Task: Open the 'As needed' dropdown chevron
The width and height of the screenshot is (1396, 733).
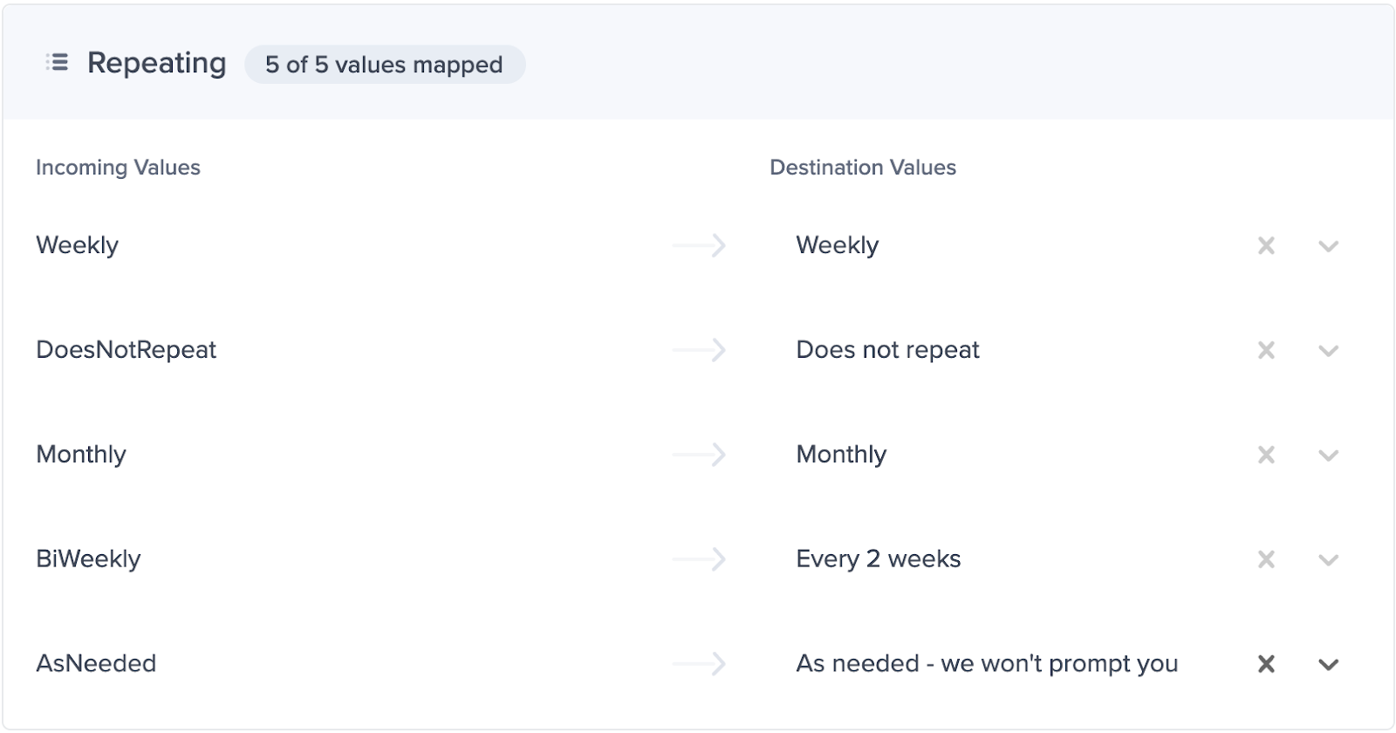Action: (1328, 665)
